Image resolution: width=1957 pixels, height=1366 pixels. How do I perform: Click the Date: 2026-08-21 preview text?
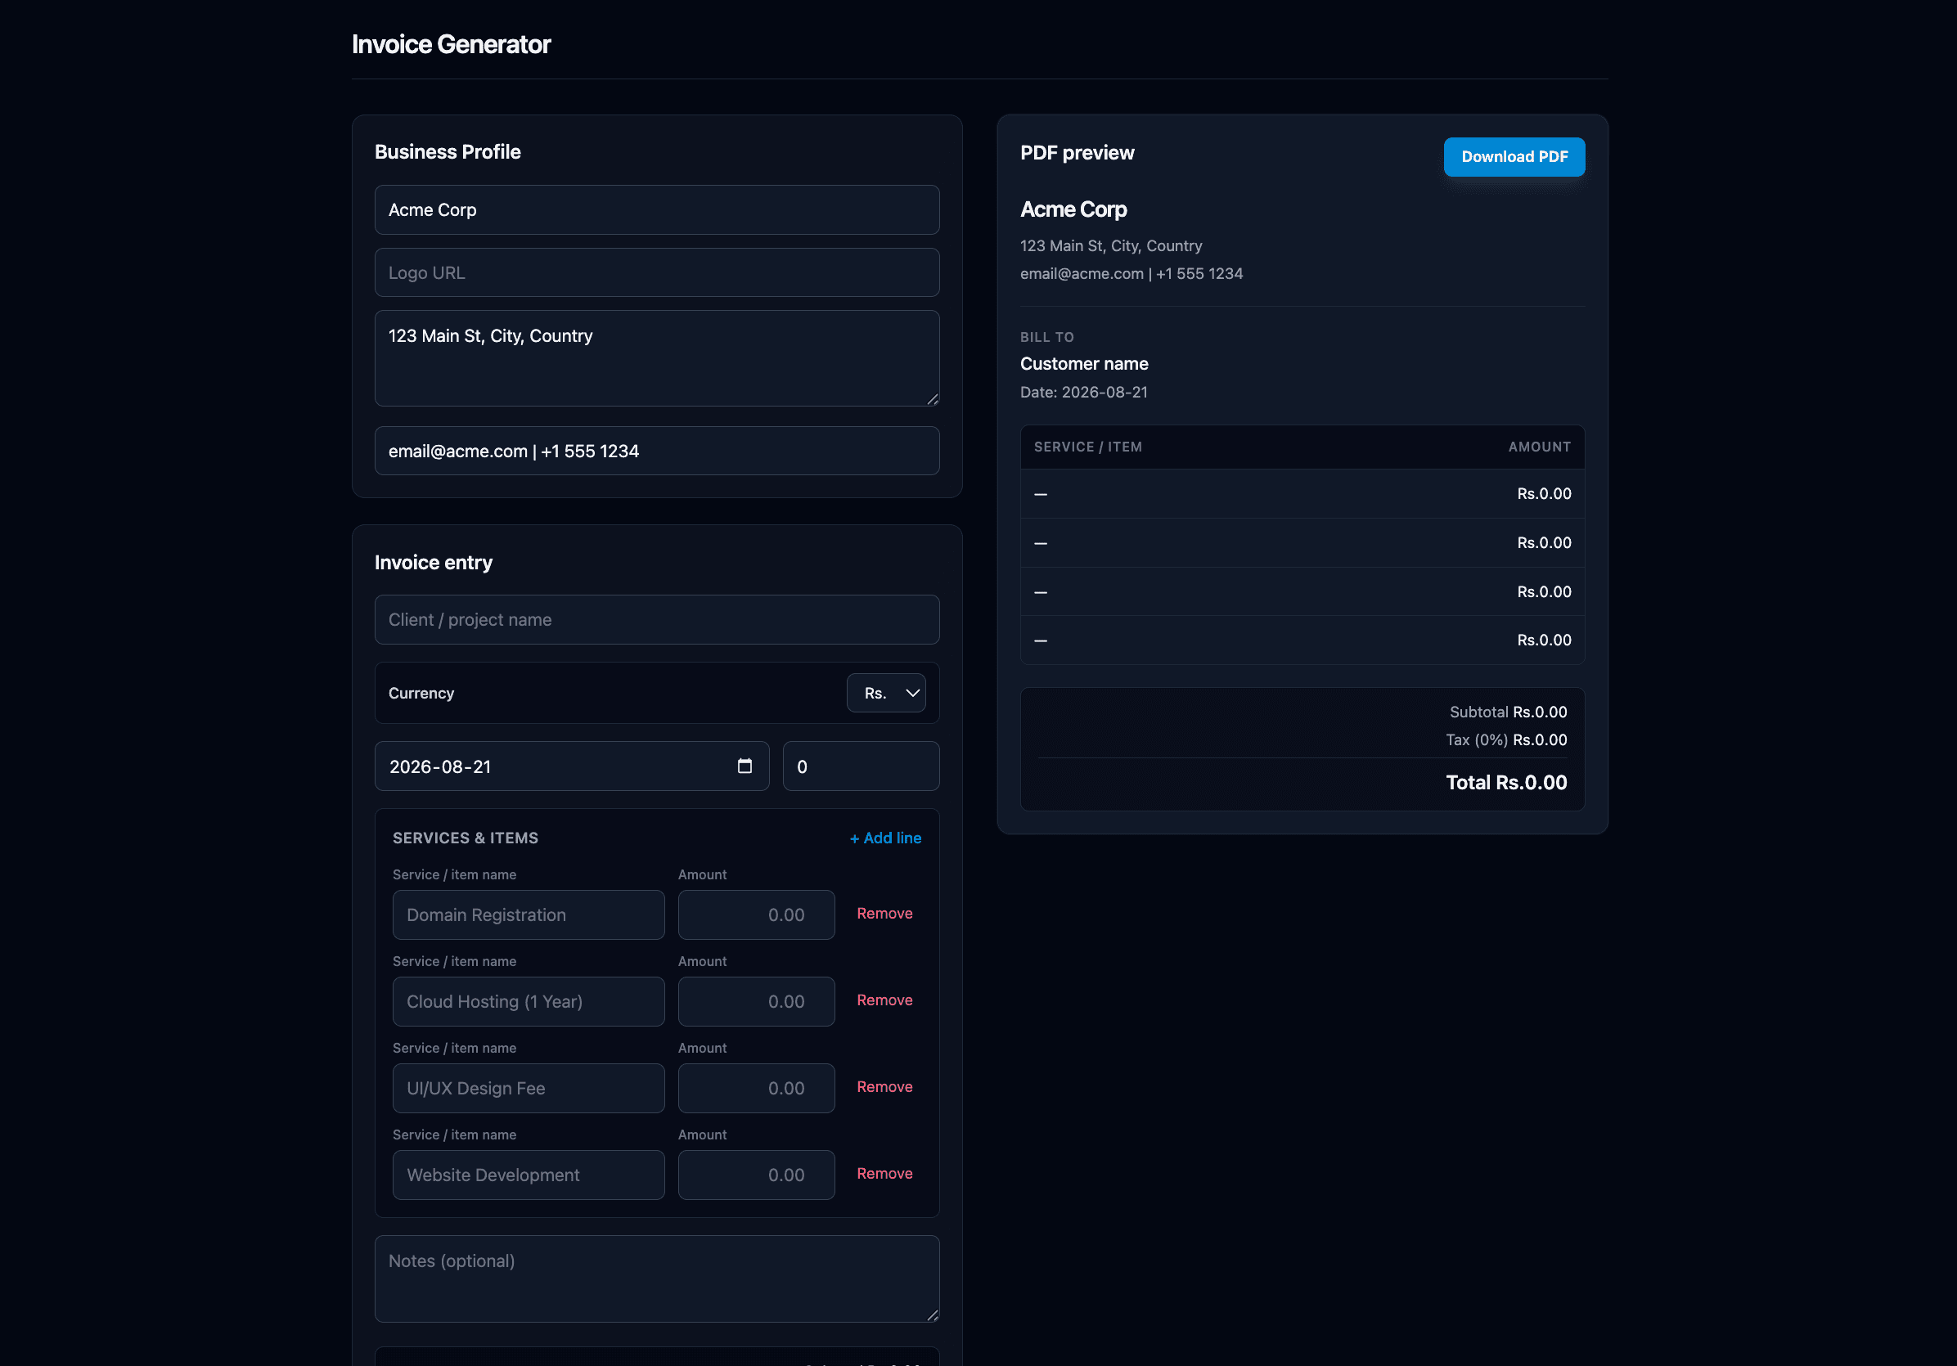point(1083,392)
